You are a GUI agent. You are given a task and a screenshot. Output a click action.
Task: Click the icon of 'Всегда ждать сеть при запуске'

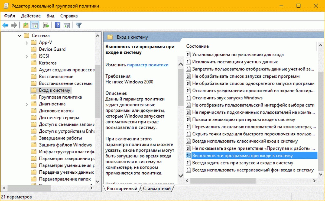tap(188, 163)
